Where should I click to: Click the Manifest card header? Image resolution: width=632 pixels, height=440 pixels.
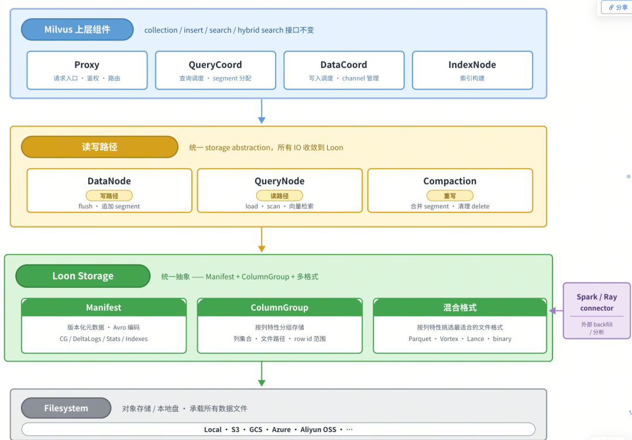(x=104, y=307)
